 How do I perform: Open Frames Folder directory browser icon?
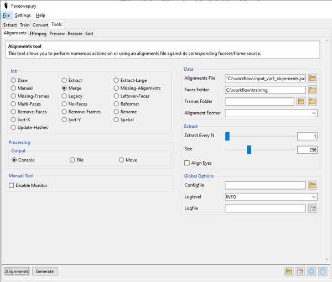pyautogui.click(x=312, y=102)
